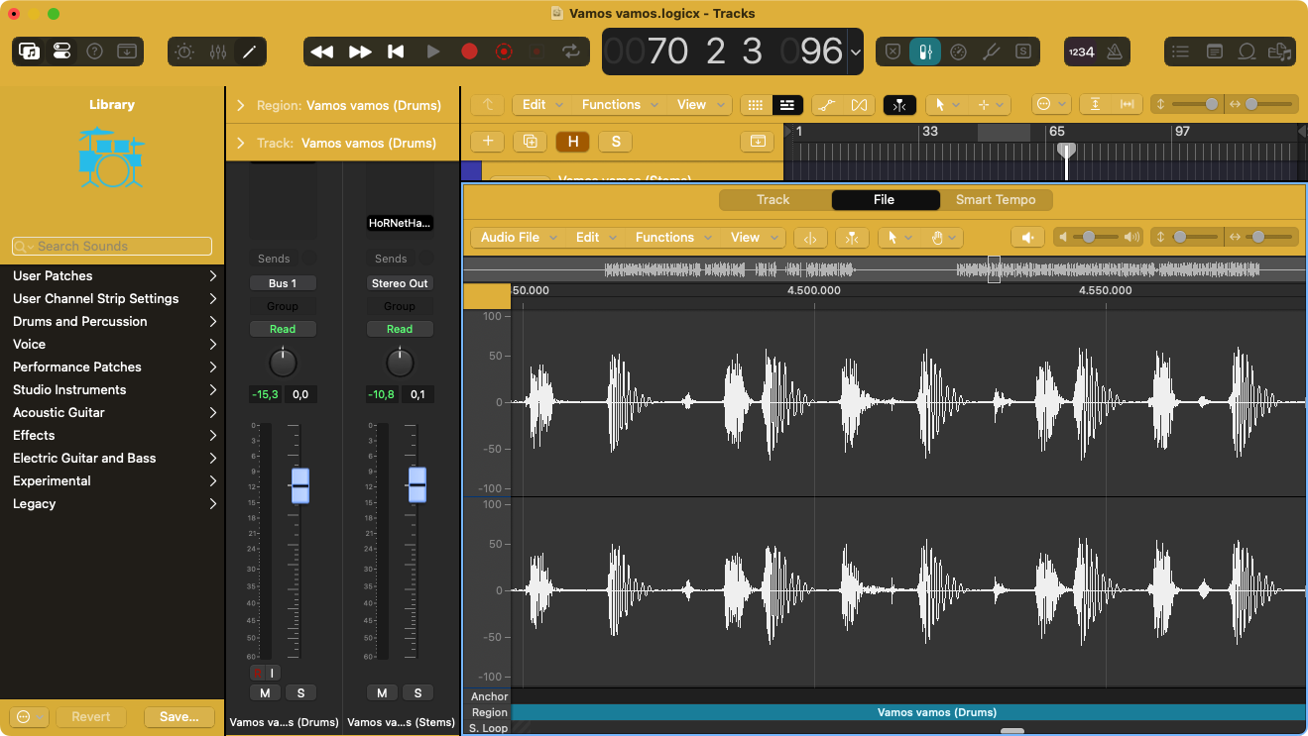Expand the Region inspector disclosure triangle
This screenshot has height=736, width=1308.
(x=240, y=105)
